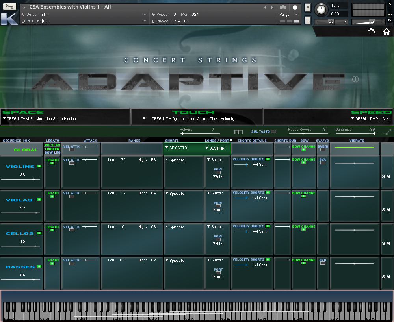Screen dimensions: 394x322
Task: Go to next instrument preset arrow
Action: [271, 7]
